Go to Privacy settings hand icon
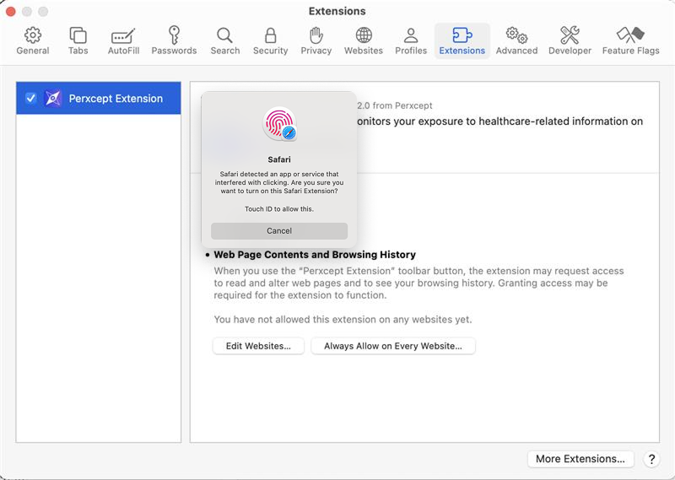The height and width of the screenshot is (480, 675). tap(316, 40)
